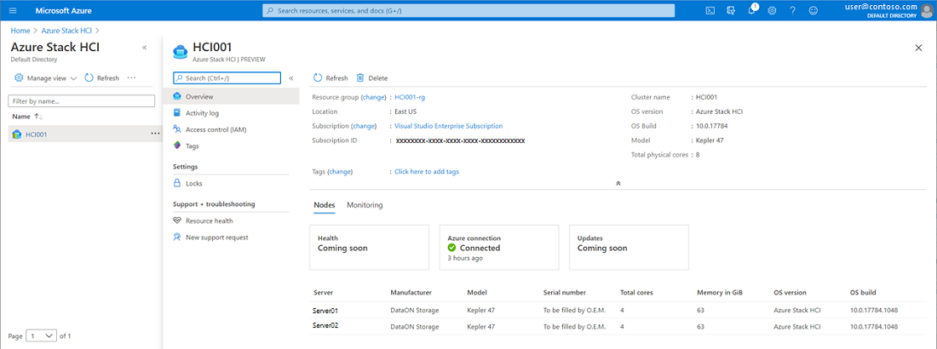Screen dimensions: 937x349
Task: Switch to the Monitoring tab
Action: click(x=365, y=205)
